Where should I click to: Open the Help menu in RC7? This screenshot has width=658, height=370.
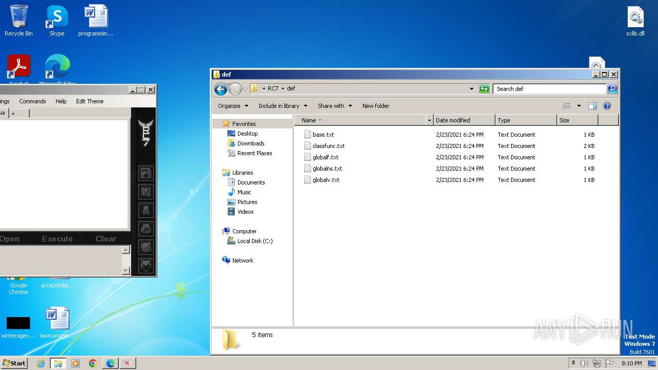click(61, 101)
